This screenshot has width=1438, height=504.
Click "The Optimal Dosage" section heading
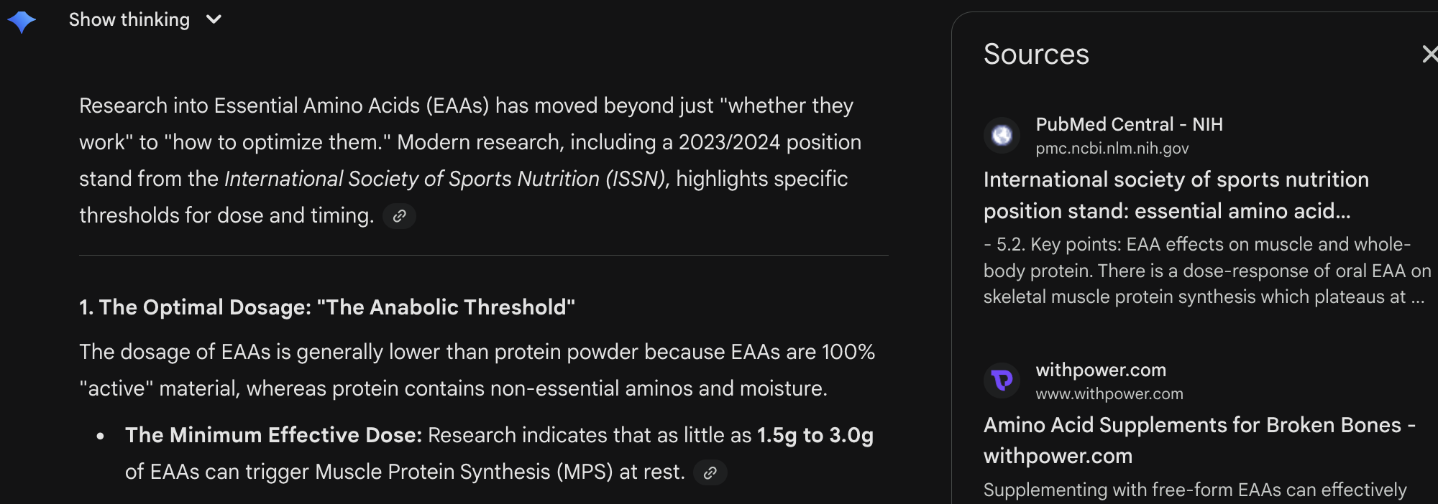[326, 307]
